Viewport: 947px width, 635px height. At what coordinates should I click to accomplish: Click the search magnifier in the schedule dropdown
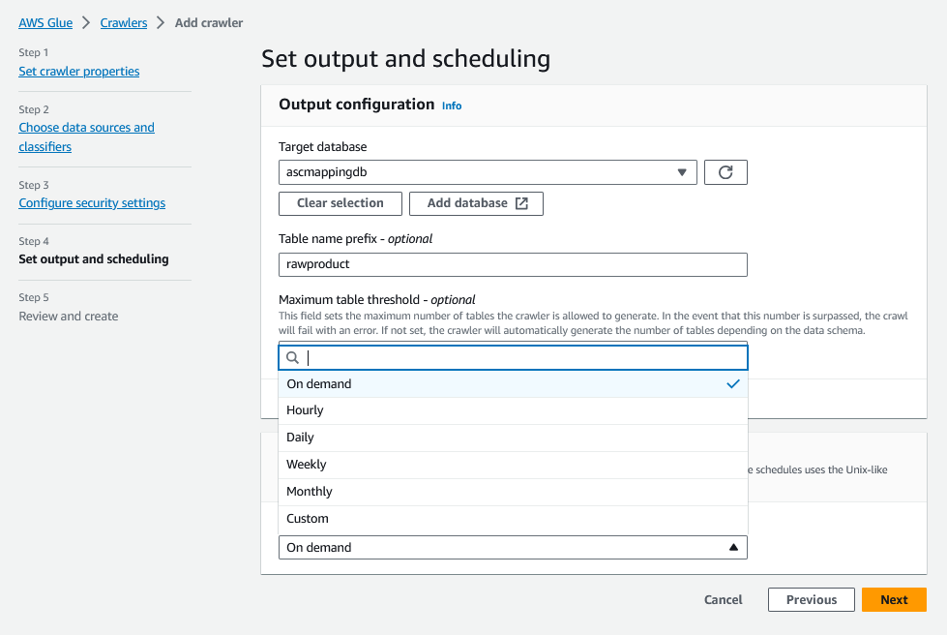click(x=291, y=357)
